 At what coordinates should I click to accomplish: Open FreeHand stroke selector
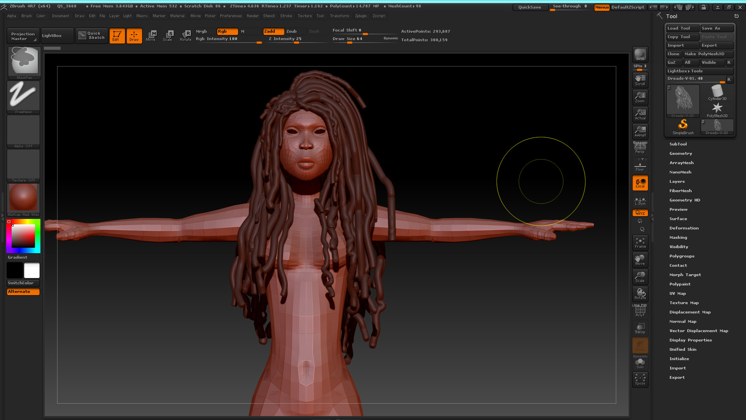[x=23, y=97]
